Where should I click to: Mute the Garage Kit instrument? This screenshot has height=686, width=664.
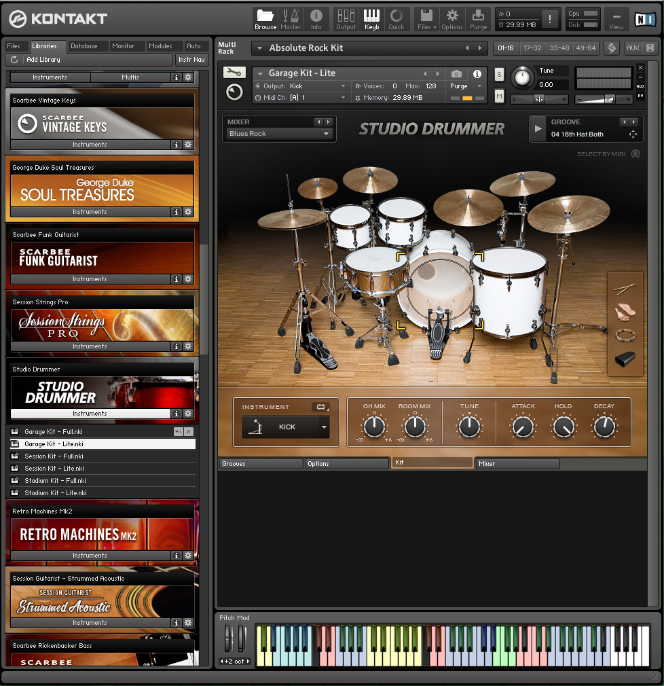pos(499,96)
